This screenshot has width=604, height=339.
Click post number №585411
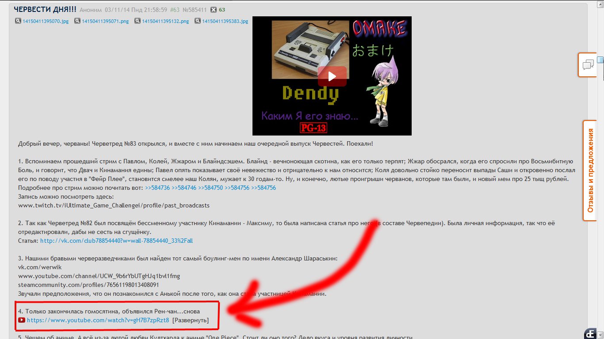point(195,10)
